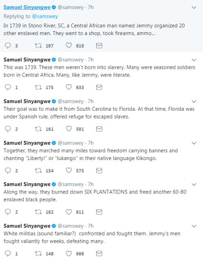203x261 pixels.
Task: Like the tweet about seasoned soldiers
Action: pos(69,87)
